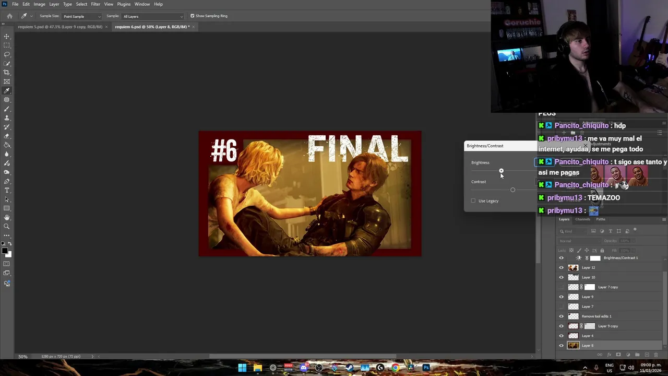Select the Hand tool

(x=7, y=217)
